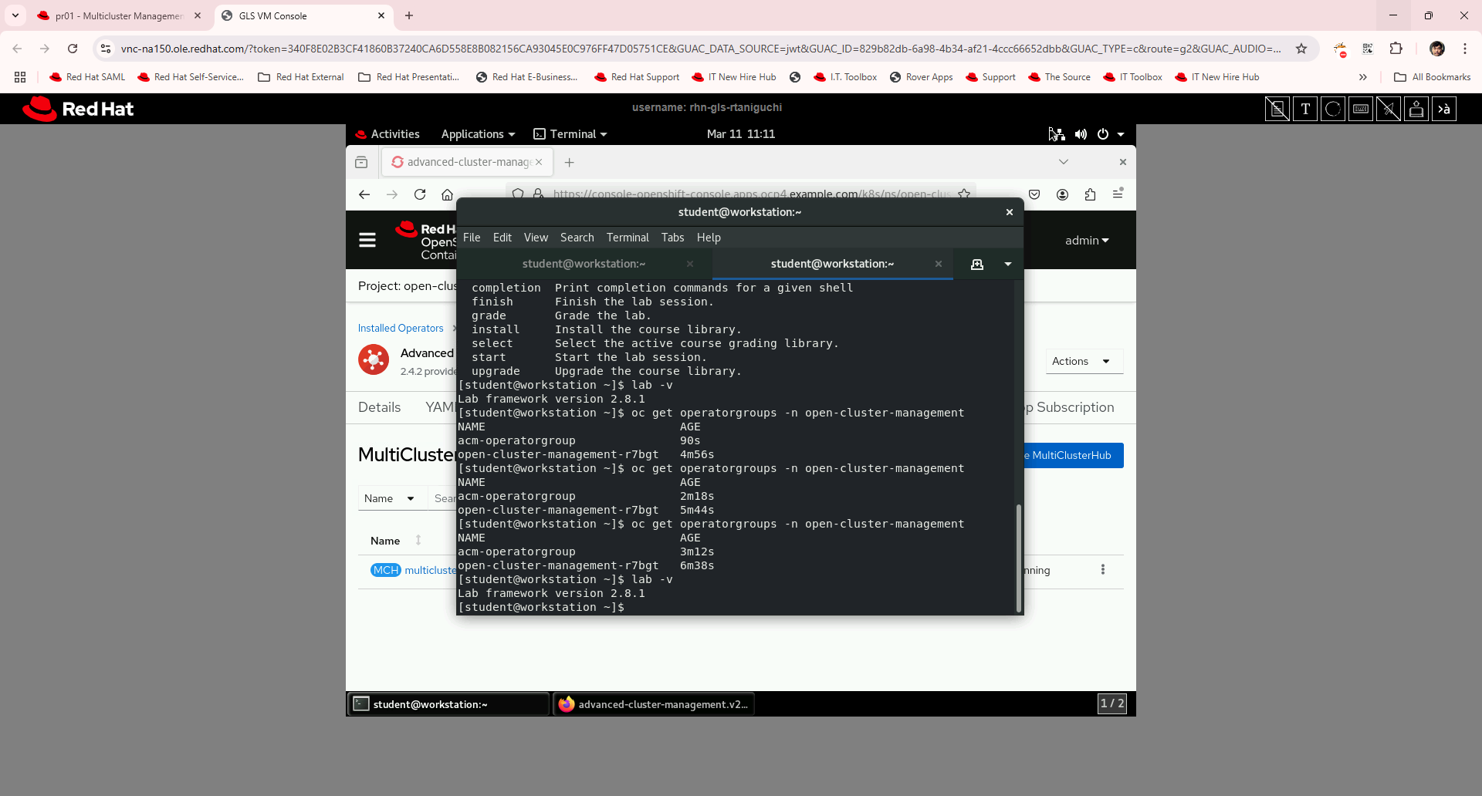Viewport: 1482px width, 796px height.
Task: Open The Source bookmark
Action: tap(1059, 77)
